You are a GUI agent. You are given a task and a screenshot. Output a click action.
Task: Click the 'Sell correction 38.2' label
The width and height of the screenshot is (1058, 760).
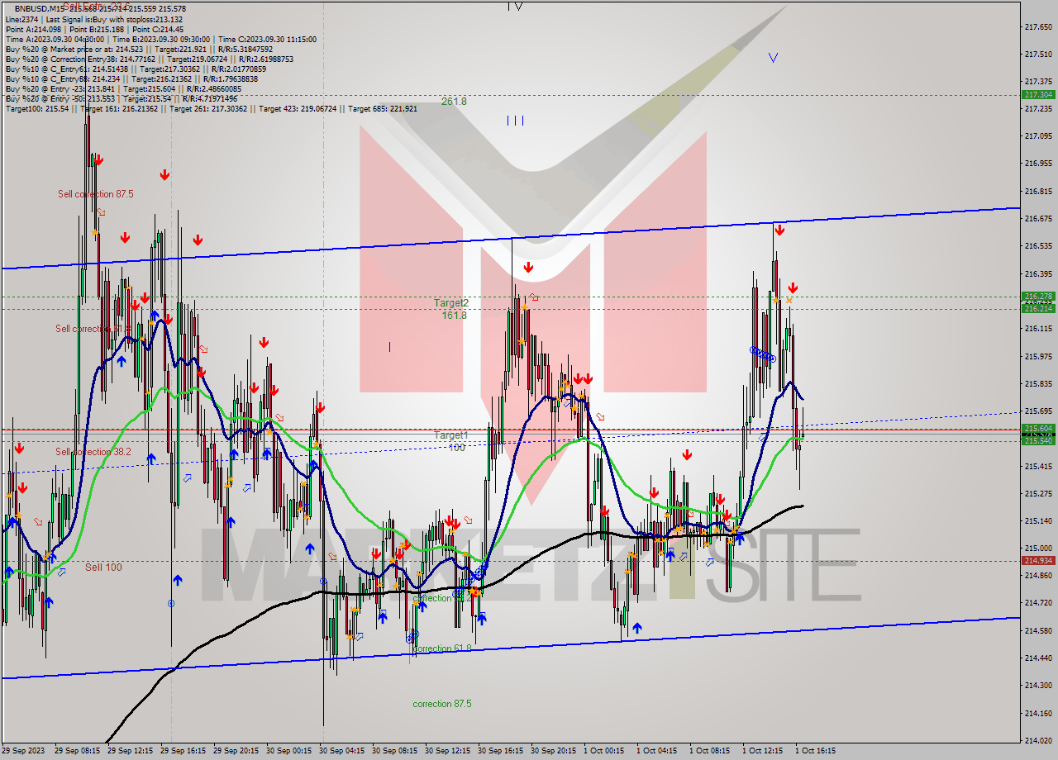94,452
